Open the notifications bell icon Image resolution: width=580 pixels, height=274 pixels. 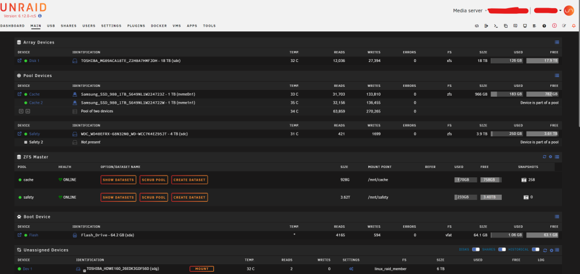[574, 26]
